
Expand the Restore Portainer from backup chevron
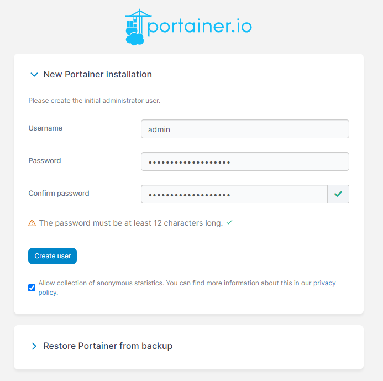click(34, 346)
